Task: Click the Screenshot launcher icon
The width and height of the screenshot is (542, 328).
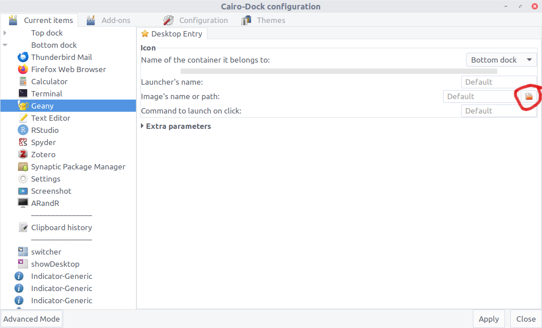Action: coord(23,191)
